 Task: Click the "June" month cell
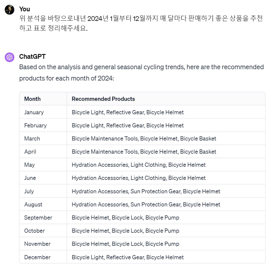30,178
